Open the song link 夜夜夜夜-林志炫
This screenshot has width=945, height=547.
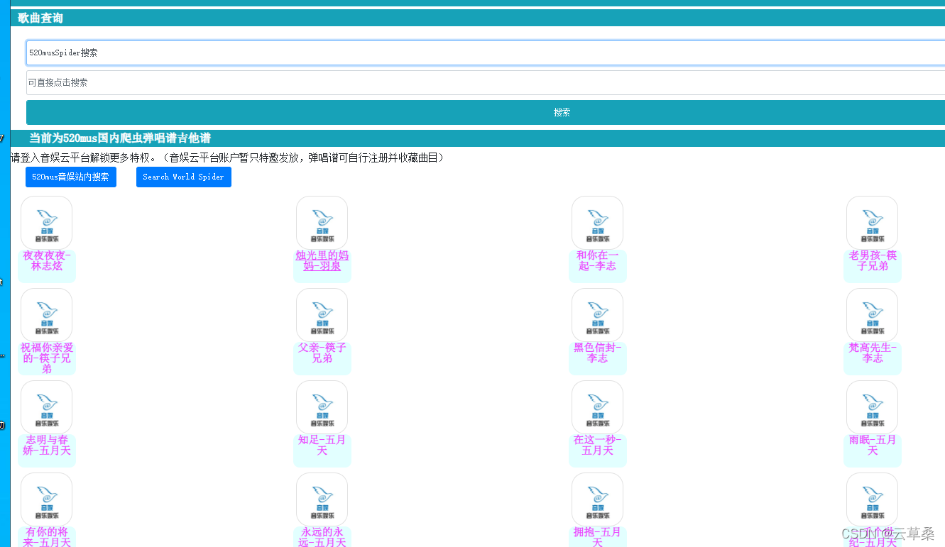pyautogui.click(x=47, y=260)
